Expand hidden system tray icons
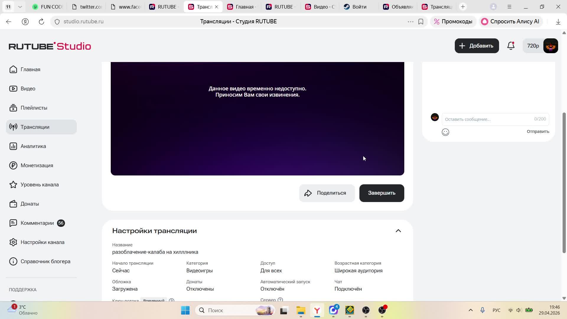Image resolution: width=567 pixels, height=319 pixels. [x=471, y=310]
